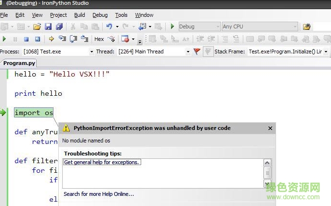Click the Save icon
The width and height of the screenshot is (331, 206).
[x=48, y=26]
